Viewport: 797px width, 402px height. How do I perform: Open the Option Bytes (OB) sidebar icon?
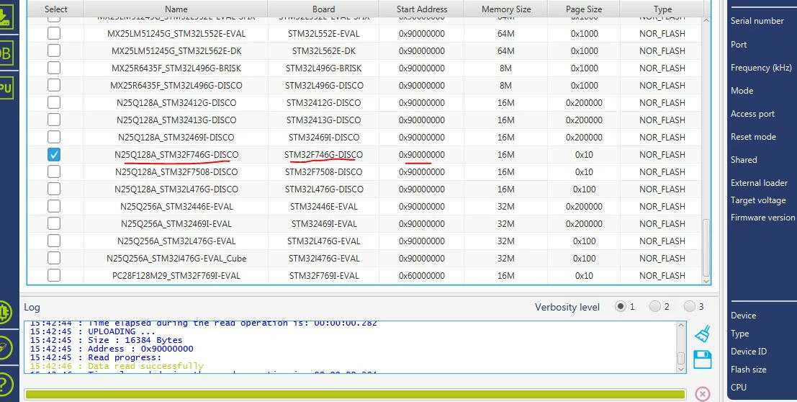coord(5,53)
